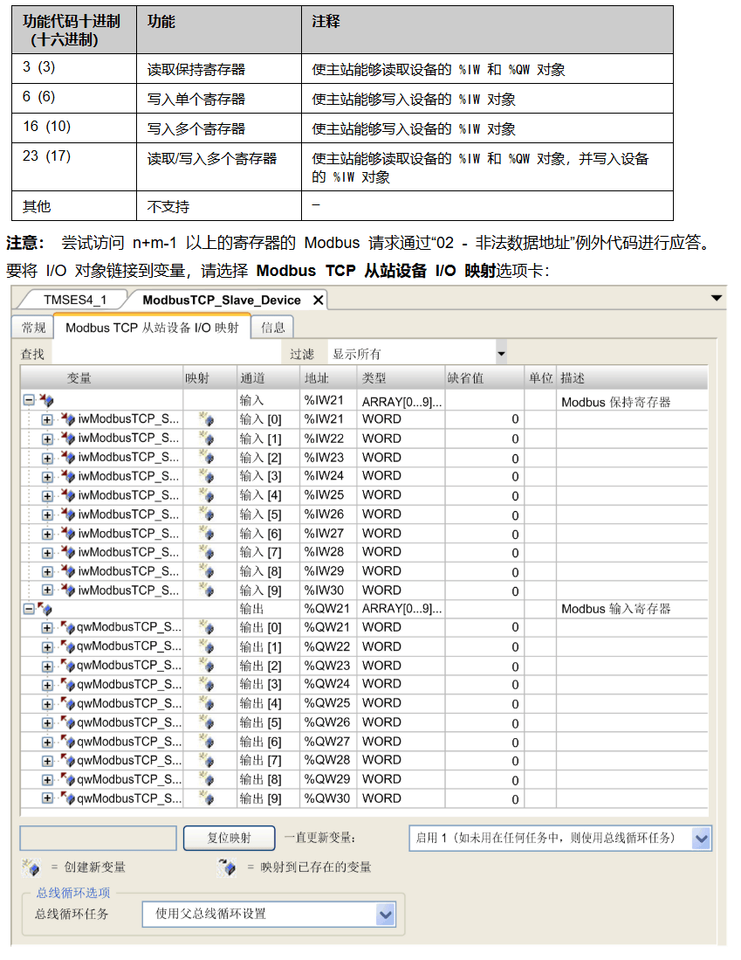Click the 缺省值 column header
This screenshot has height=960, width=741.
[484, 378]
